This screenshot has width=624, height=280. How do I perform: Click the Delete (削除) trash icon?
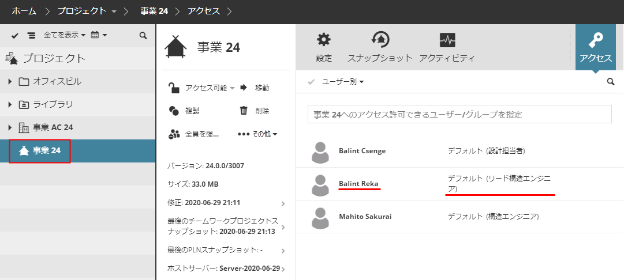(x=244, y=111)
